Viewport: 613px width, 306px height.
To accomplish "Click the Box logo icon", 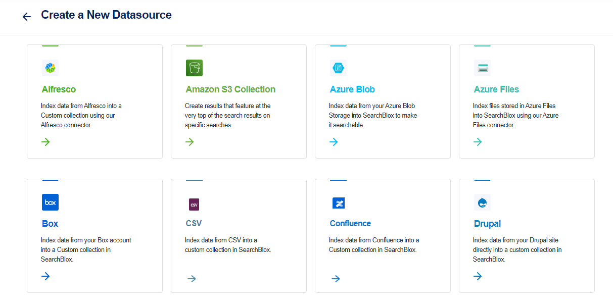I will pos(50,202).
